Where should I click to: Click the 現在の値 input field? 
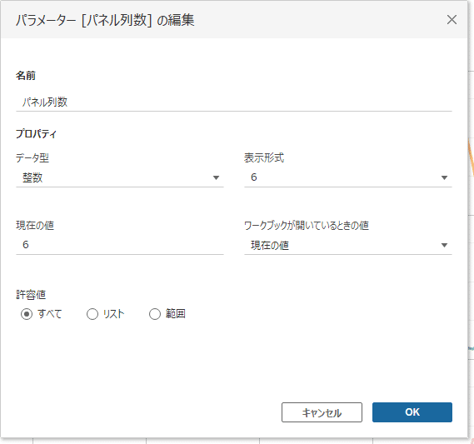point(120,245)
